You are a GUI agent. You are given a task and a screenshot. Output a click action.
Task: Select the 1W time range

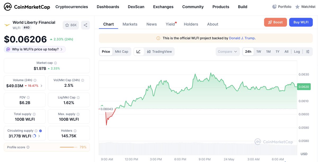click(x=259, y=52)
